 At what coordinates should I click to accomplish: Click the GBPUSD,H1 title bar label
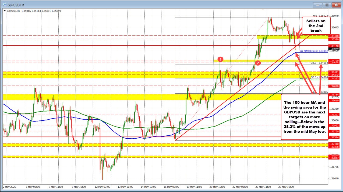point(16,5)
